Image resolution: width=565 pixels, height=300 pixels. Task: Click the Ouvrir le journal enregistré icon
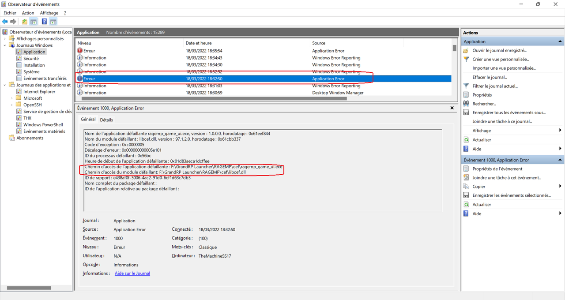click(466, 50)
